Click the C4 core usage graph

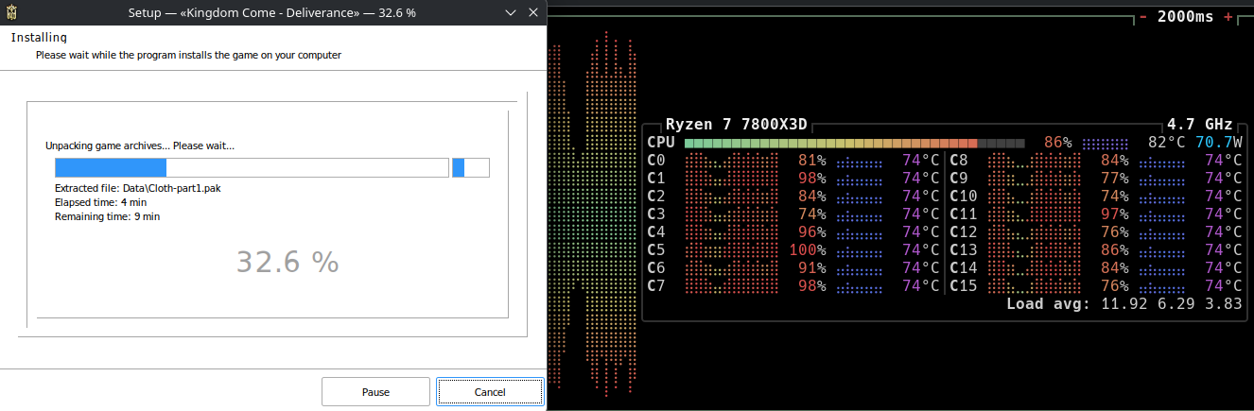click(x=731, y=232)
